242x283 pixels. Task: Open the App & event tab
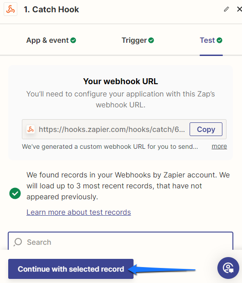[x=51, y=40]
